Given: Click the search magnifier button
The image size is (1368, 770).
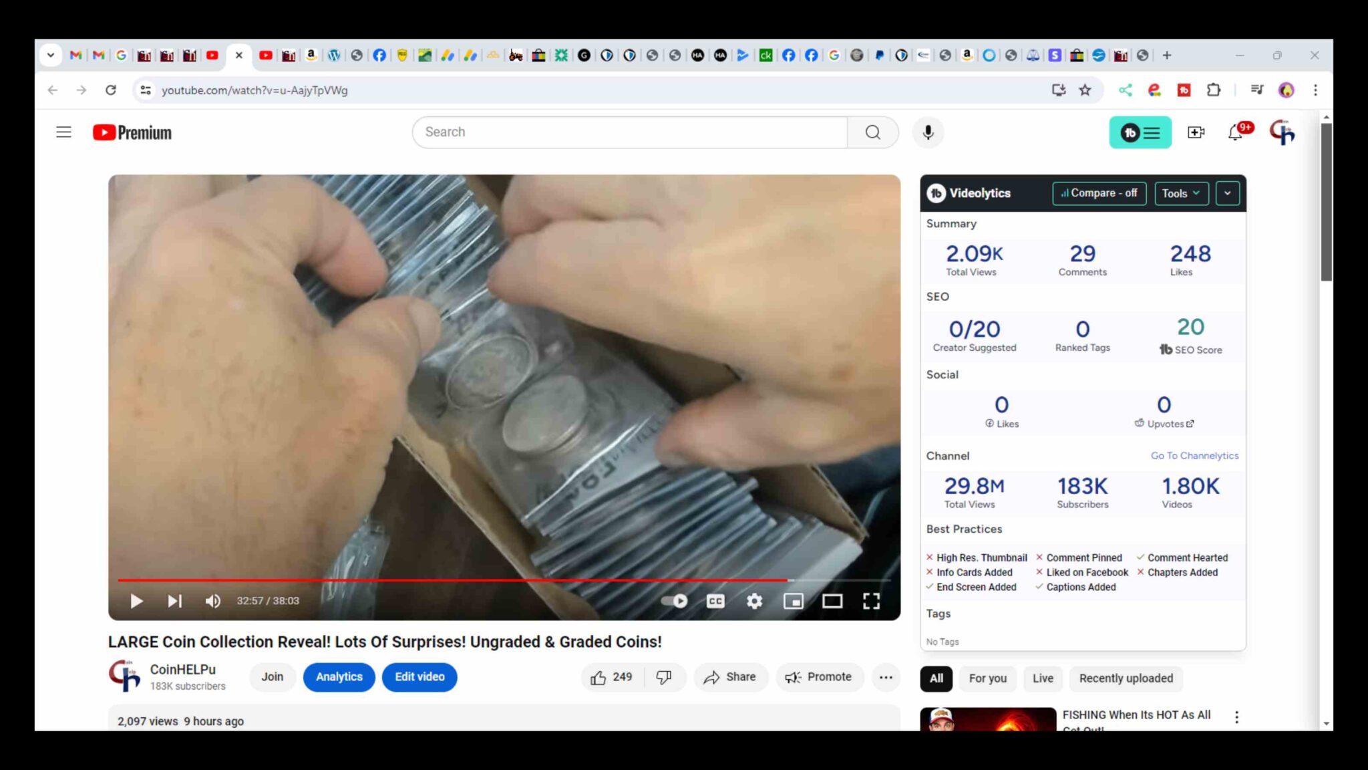Looking at the screenshot, I should tap(872, 132).
